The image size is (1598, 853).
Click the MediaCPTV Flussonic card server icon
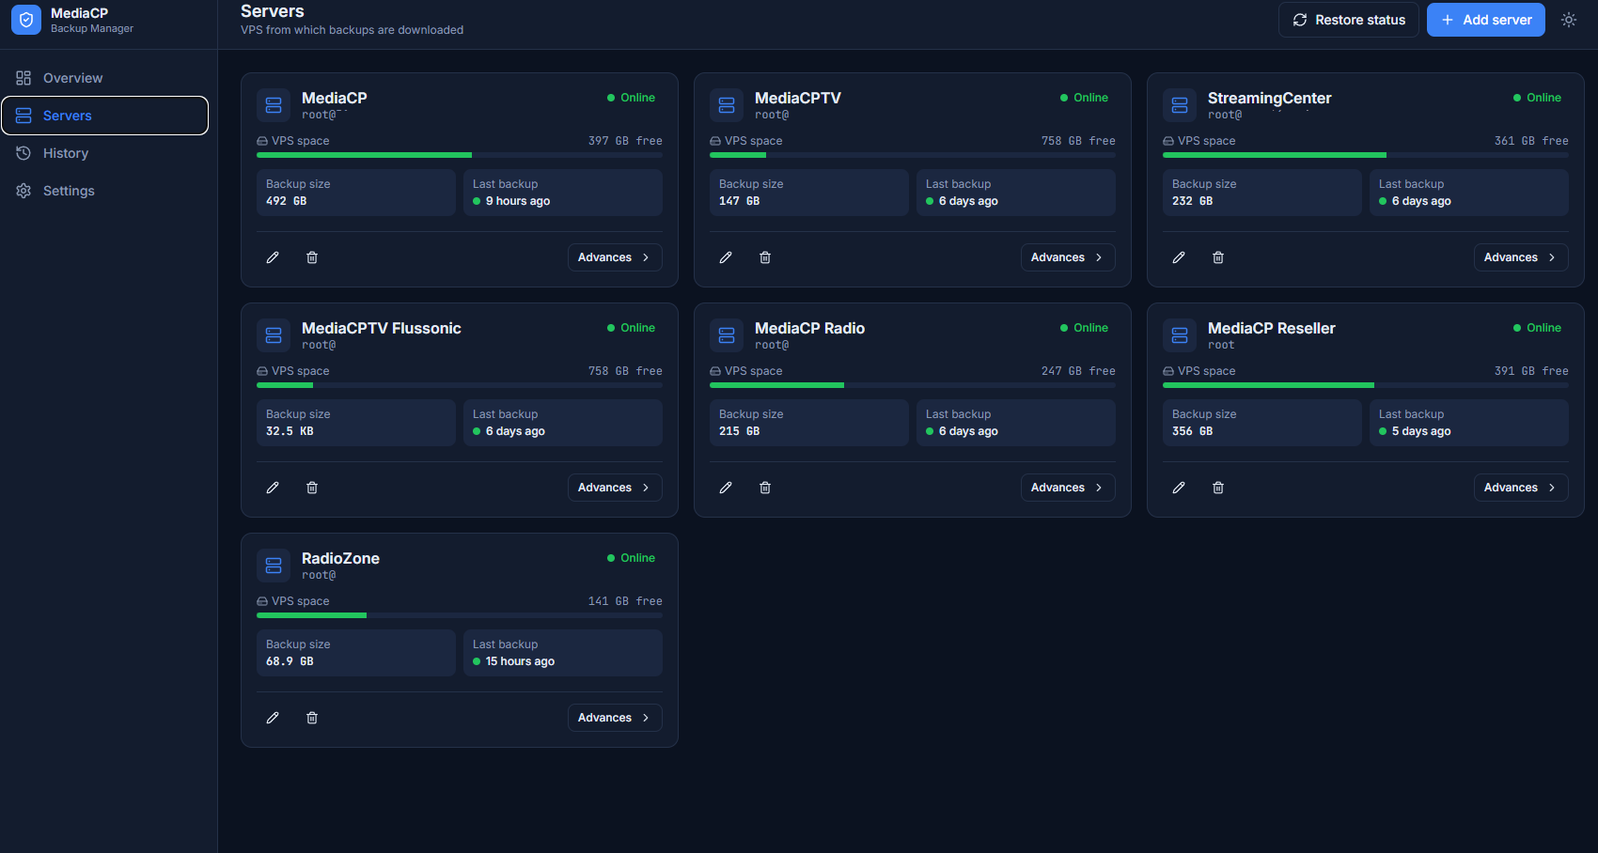[x=274, y=335]
